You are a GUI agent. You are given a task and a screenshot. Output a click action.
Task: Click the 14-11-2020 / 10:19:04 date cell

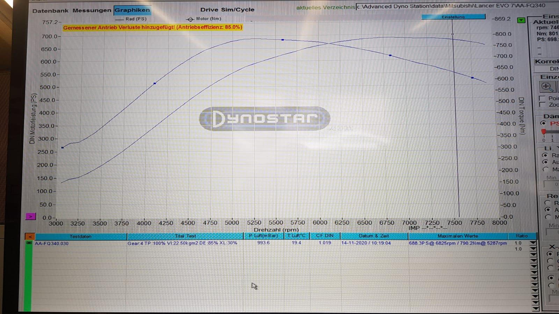[x=366, y=243]
